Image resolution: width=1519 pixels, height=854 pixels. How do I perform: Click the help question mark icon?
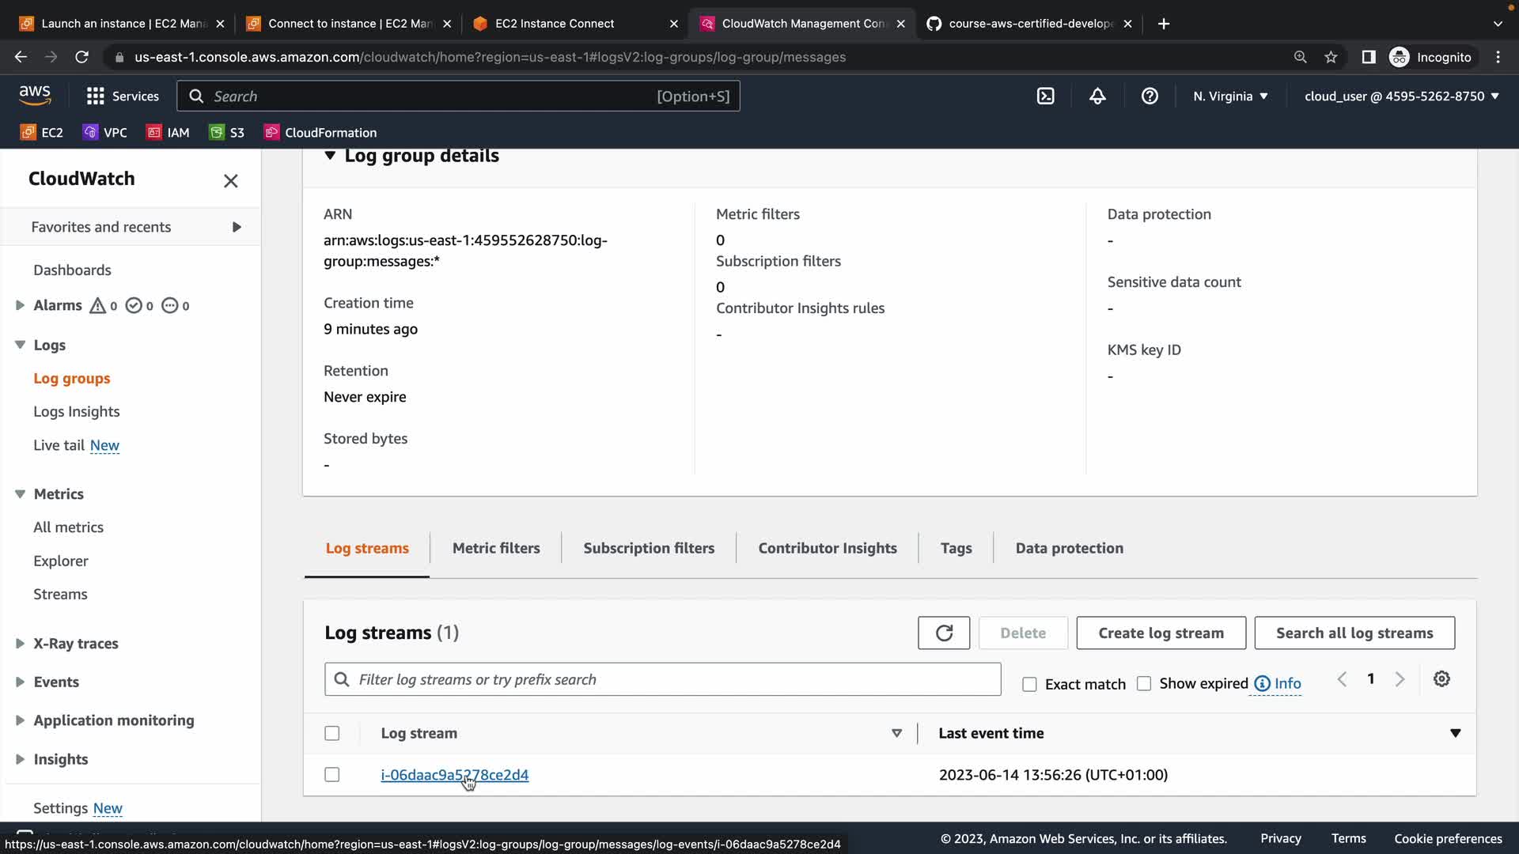pyautogui.click(x=1150, y=96)
